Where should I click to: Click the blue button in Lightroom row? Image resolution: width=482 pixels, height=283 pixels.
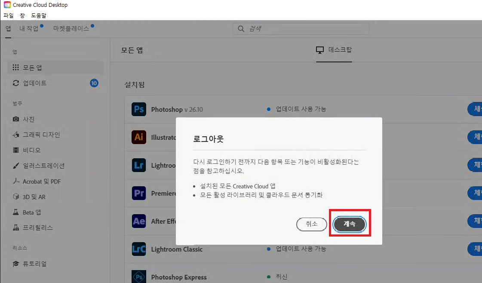[475, 165]
